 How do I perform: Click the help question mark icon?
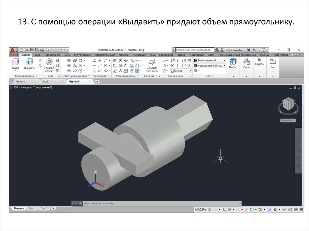click(x=263, y=50)
